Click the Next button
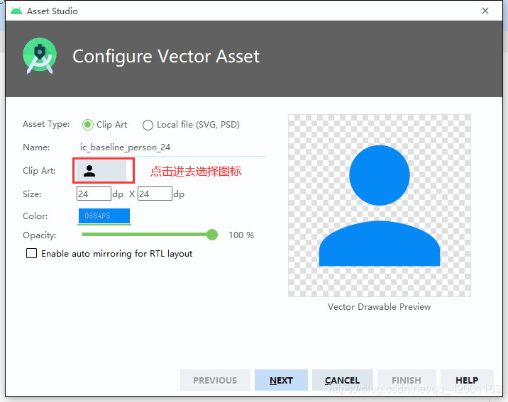This screenshot has width=508, height=402. 281,380
